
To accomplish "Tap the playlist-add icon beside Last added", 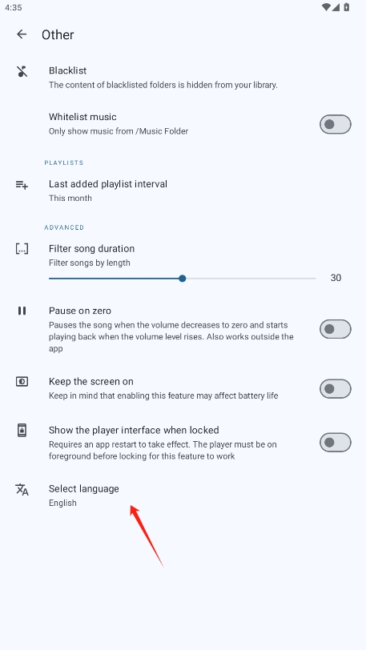I will [x=22, y=185].
